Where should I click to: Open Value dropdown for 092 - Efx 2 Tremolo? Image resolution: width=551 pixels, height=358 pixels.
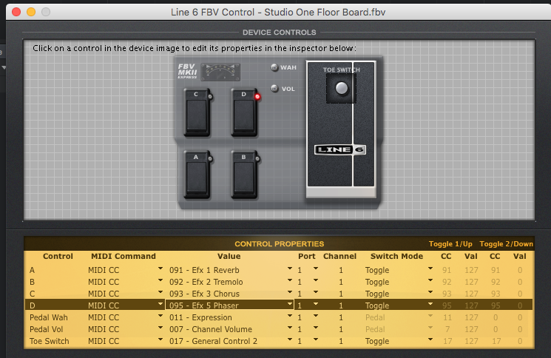click(290, 280)
